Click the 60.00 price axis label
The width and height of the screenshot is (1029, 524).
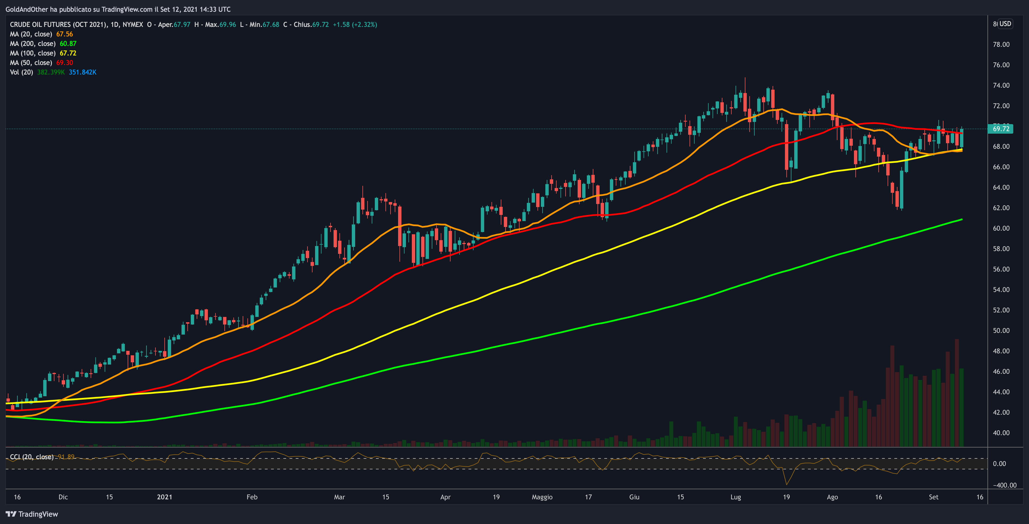click(x=1001, y=228)
